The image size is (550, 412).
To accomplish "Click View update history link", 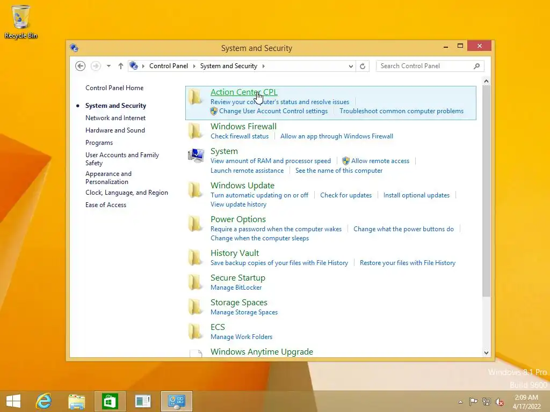I will (x=238, y=204).
